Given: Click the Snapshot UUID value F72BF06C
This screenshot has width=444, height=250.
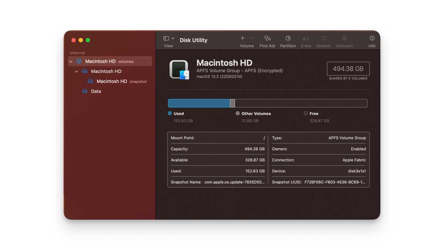Looking at the screenshot, I should pyautogui.click(x=335, y=182).
